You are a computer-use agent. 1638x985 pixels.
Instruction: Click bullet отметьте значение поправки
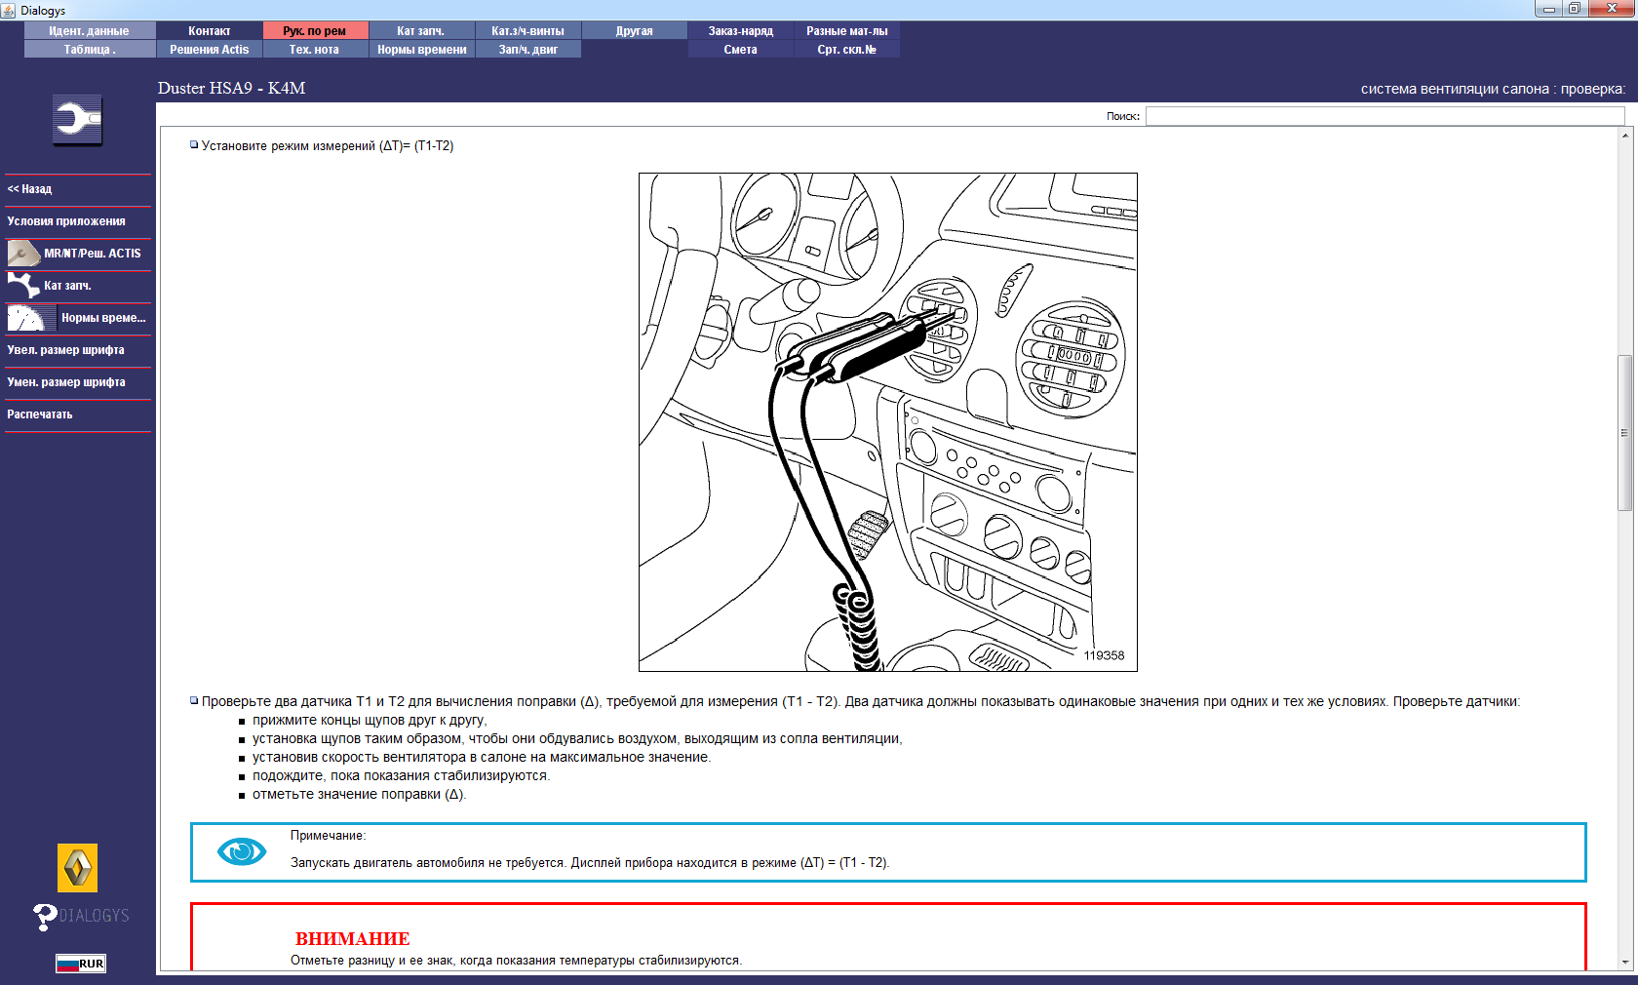point(360,795)
